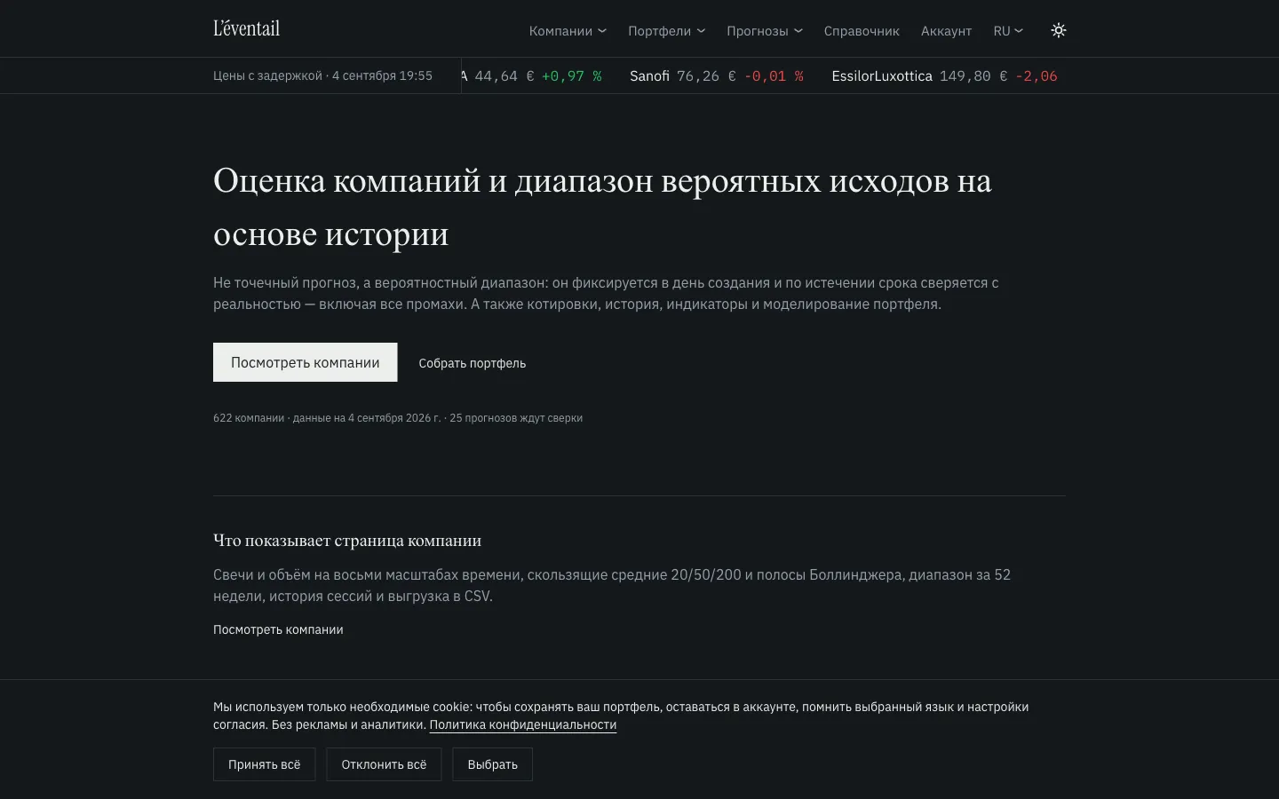Viewport: 1279px width, 799px height.
Task: Click the Посмотреть компании primary button
Action: (305, 362)
